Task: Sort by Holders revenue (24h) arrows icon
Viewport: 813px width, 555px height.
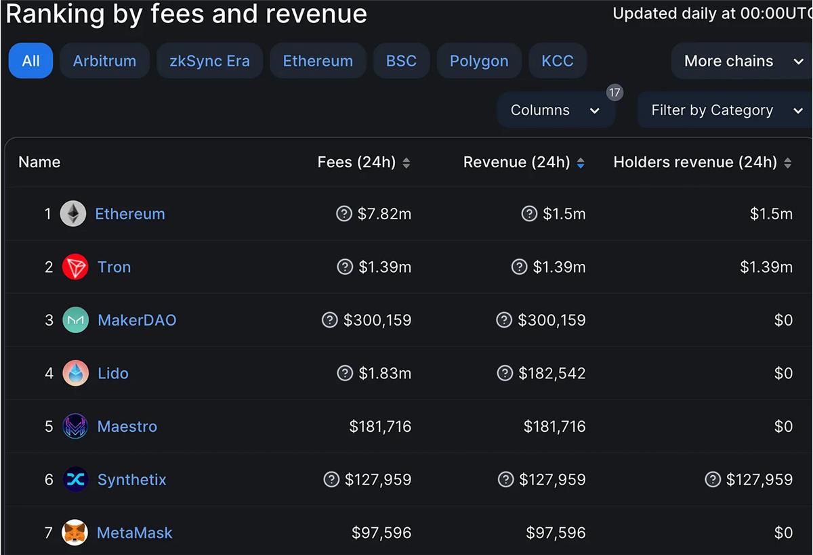Action: click(787, 163)
